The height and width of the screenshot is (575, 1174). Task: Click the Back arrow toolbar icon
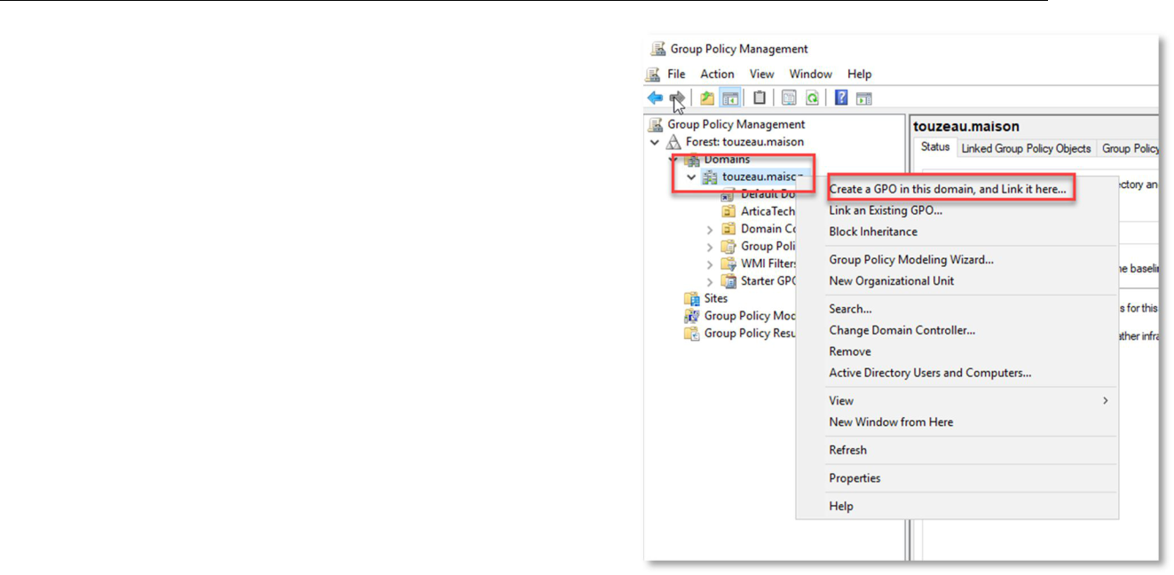(655, 98)
